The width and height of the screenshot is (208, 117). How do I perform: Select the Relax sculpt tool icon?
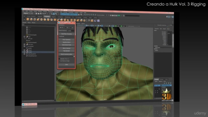pos(35,19)
